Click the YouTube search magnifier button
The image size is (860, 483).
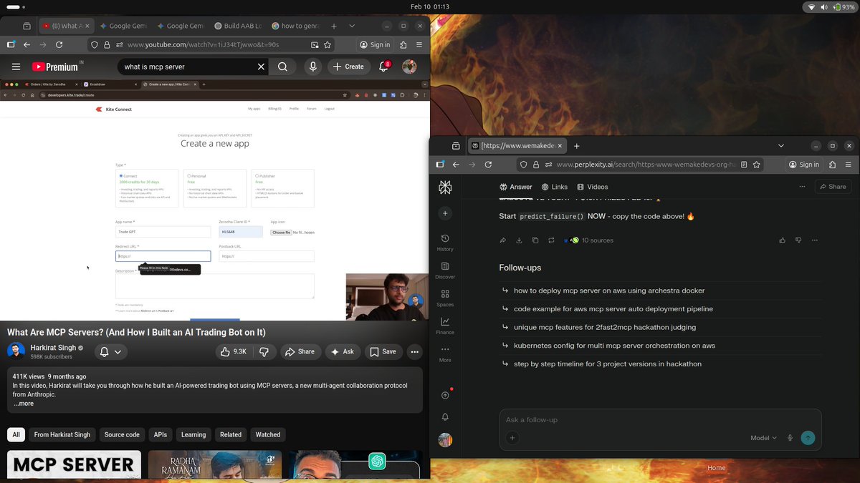(x=283, y=67)
